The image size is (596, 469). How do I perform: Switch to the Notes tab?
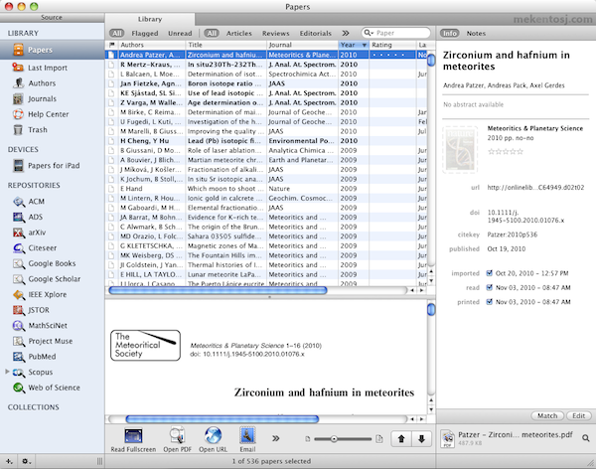tap(476, 33)
